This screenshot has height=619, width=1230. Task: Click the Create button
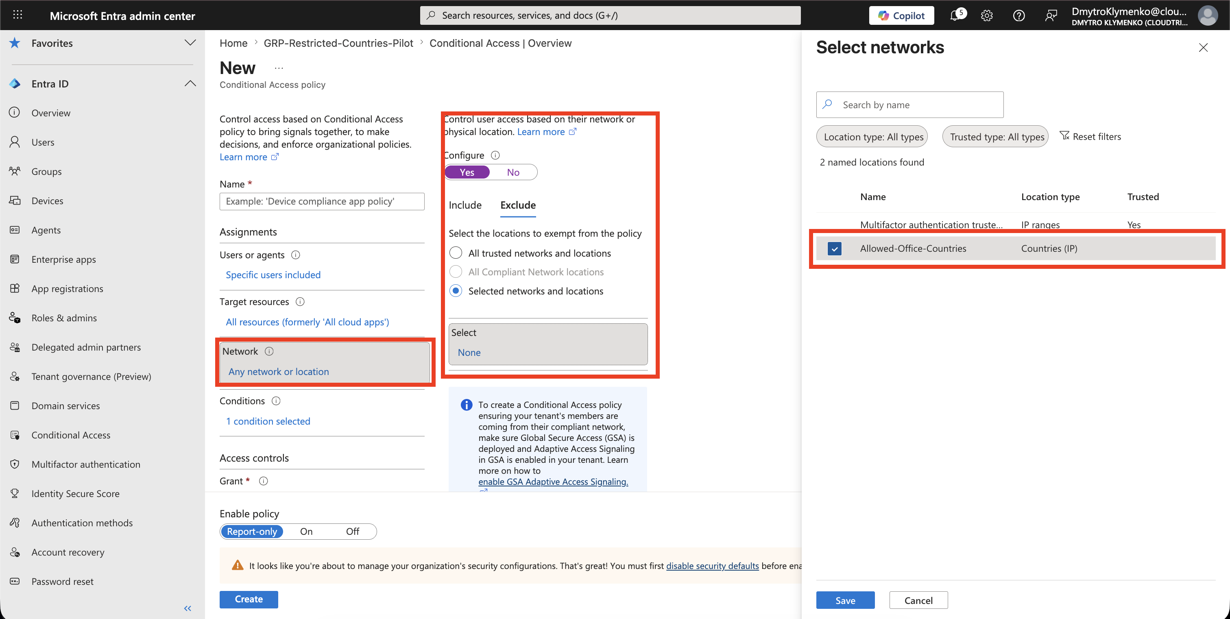tap(249, 599)
